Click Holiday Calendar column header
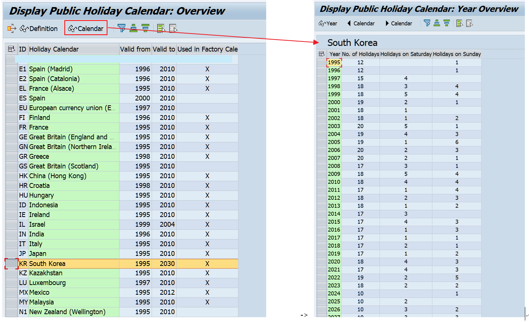 click(73, 49)
